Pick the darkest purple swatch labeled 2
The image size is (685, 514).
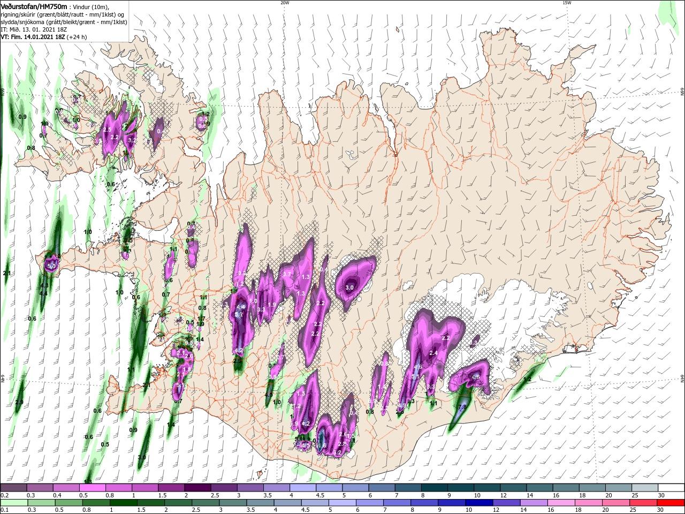[x=197, y=488]
